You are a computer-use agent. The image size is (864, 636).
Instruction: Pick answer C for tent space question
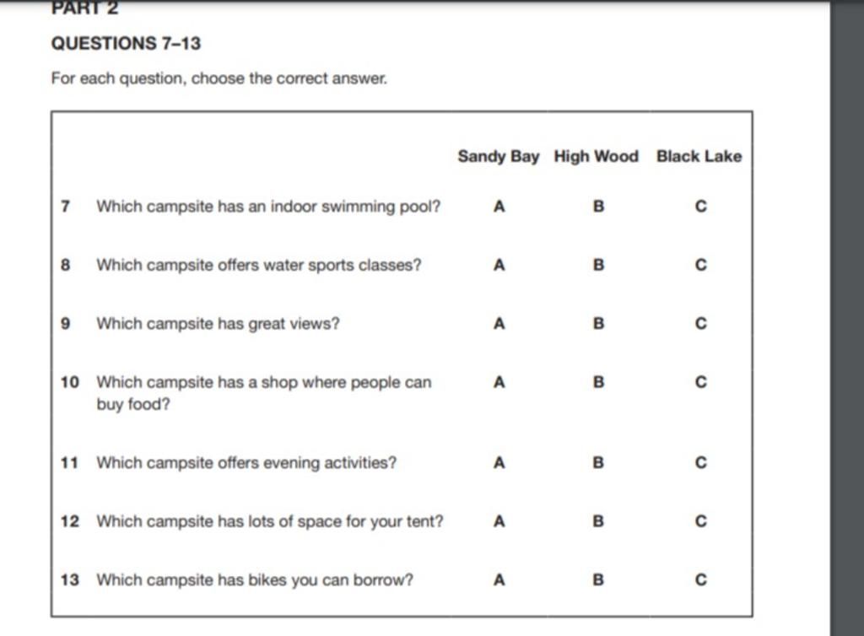click(x=700, y=521)
